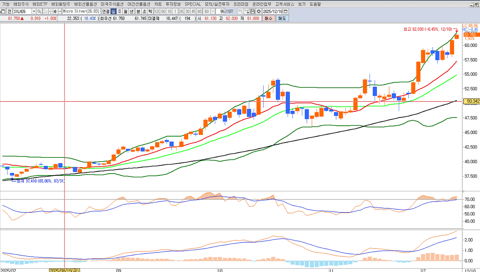Restore the inner chart window
The image size is (480, 272).
(x=476, y=4)
